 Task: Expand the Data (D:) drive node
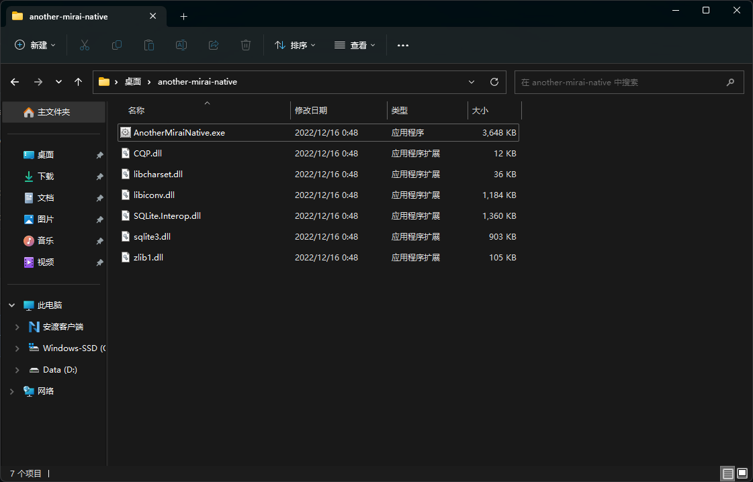(17, 370)
